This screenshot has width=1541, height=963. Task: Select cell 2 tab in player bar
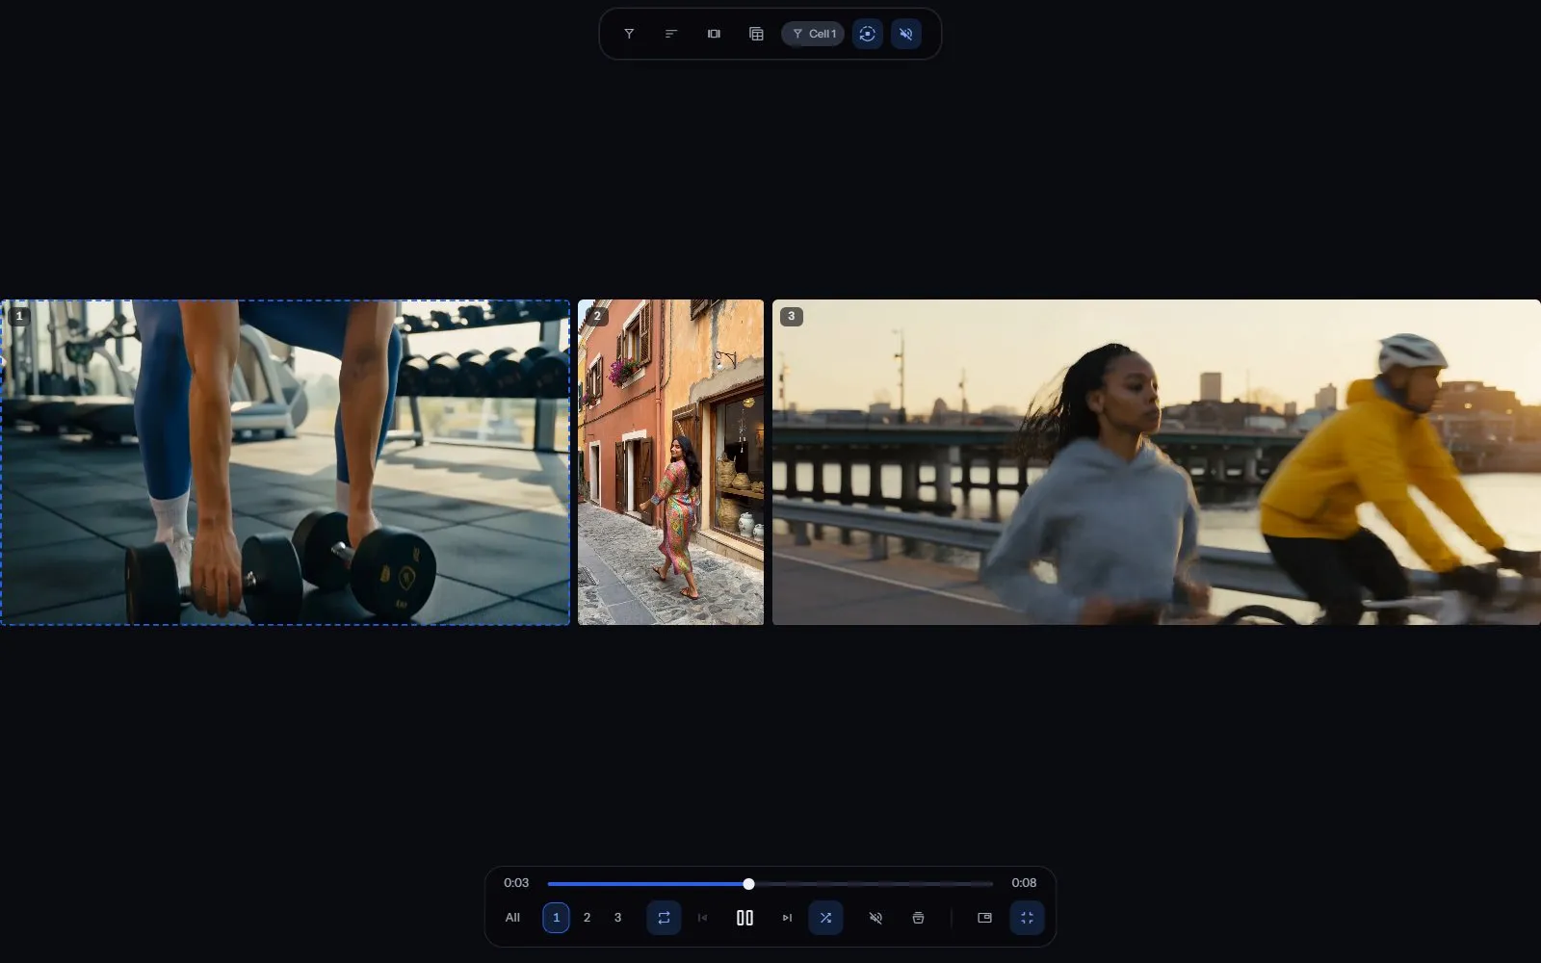point(587,918)
